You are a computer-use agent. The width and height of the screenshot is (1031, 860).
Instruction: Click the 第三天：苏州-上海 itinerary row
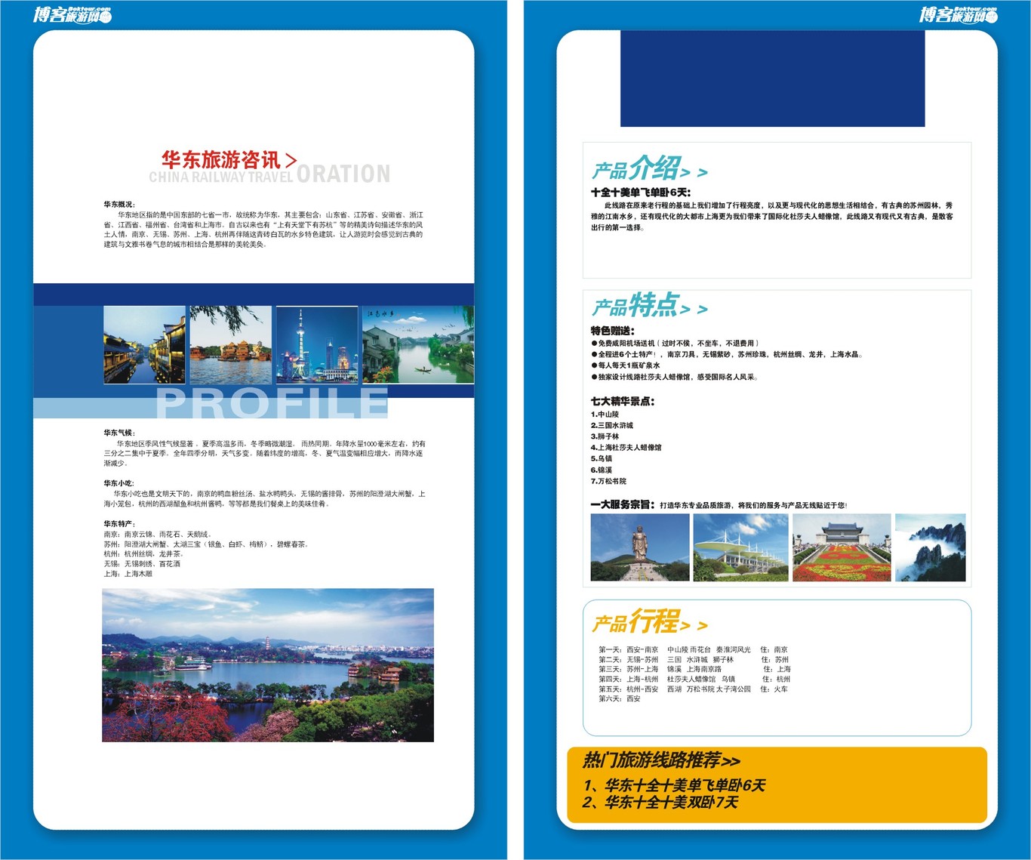click(x=695, y=669)
